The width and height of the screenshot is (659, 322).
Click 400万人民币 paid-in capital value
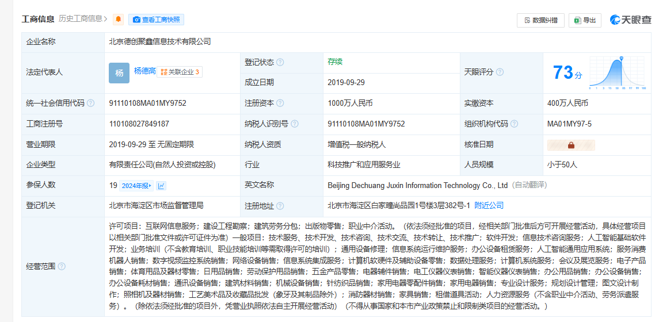567,103
